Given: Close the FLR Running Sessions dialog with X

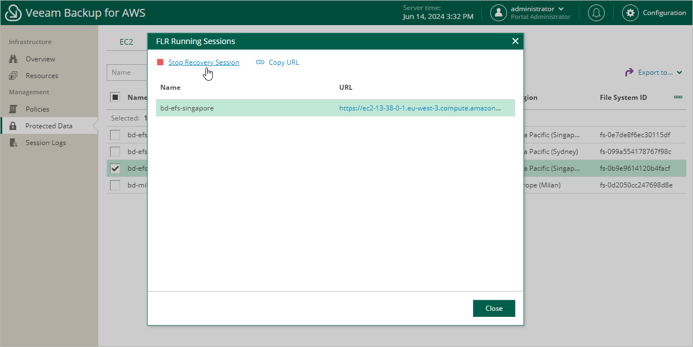Looking at the screenshot, I should point(515,41).
